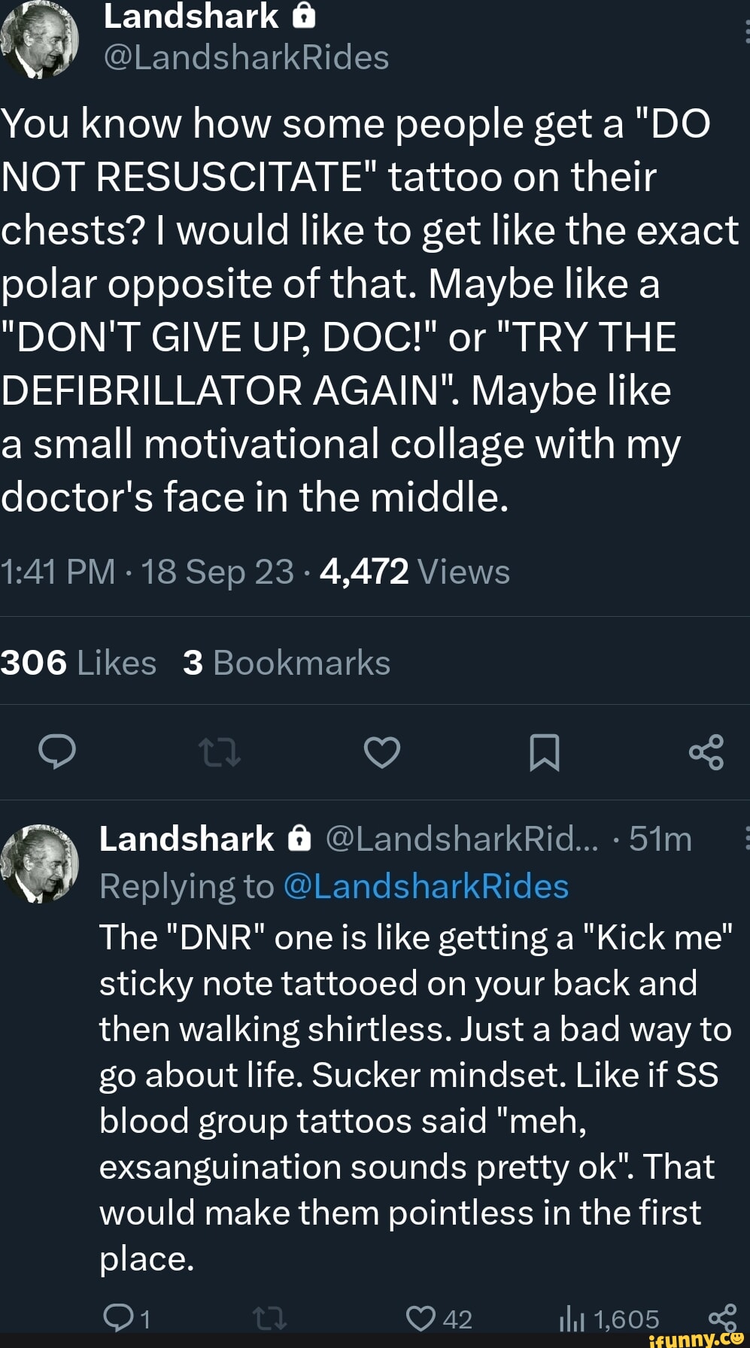Open the 1:41 PM timestamp details
750x1348 pixels.
[57, 572]
